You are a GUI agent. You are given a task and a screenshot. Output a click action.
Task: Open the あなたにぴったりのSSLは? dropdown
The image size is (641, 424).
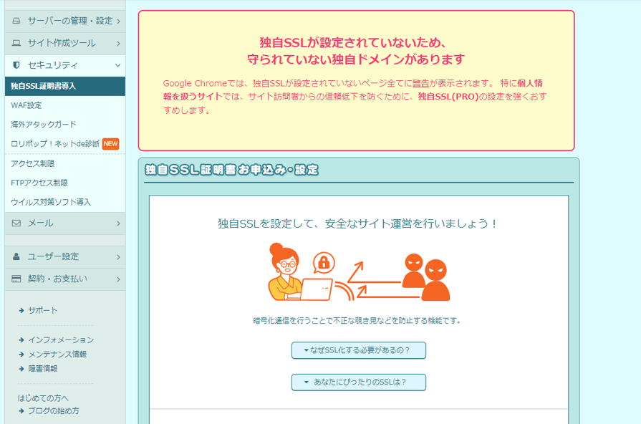(x=357, y=382)
